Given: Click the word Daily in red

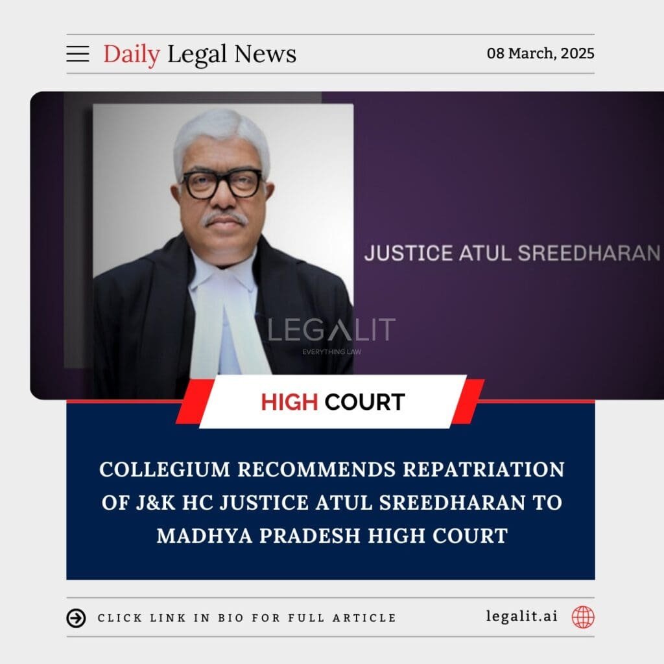Looking at the screenshot, I should point(132,54).
